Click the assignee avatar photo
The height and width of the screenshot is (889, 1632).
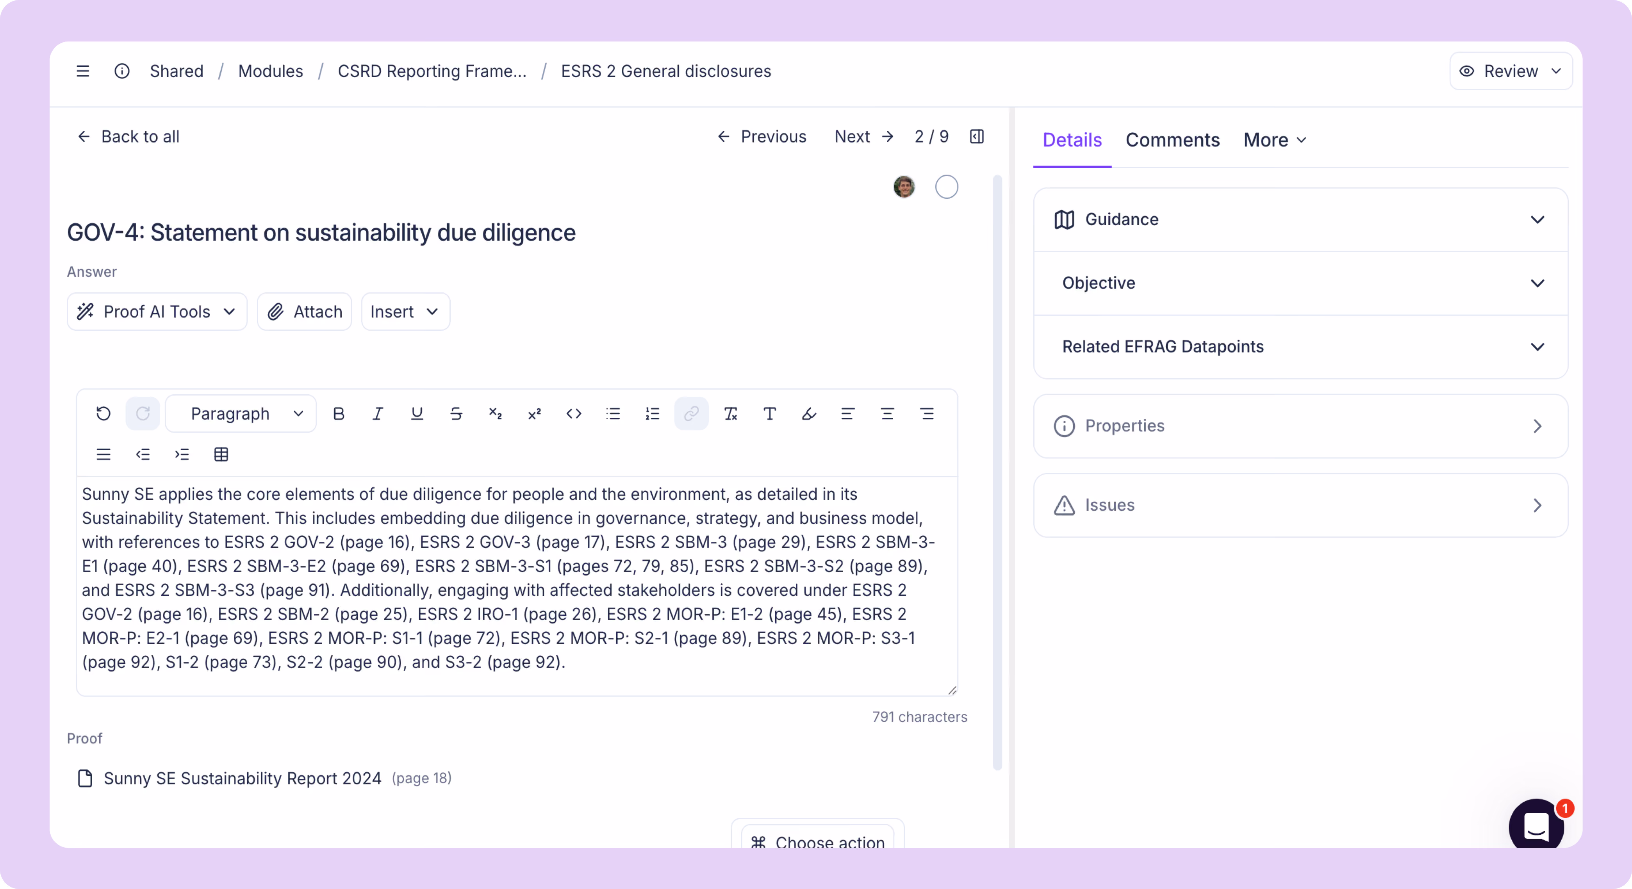[x=904, y=187]
